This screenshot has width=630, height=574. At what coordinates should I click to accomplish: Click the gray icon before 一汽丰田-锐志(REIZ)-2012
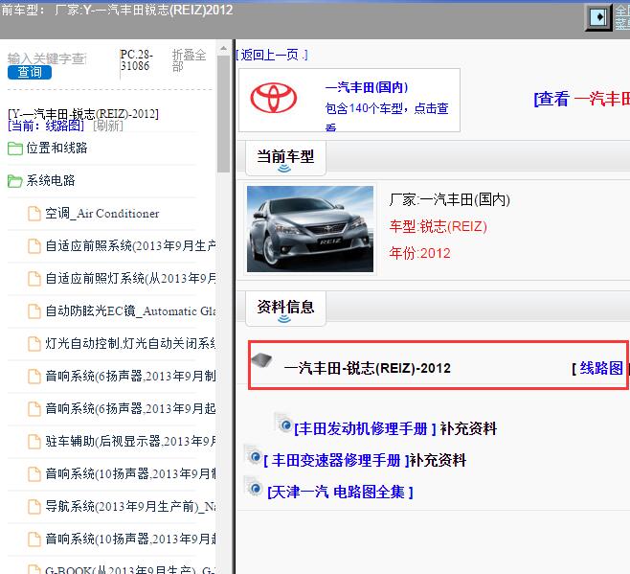[x=261, y=361]
